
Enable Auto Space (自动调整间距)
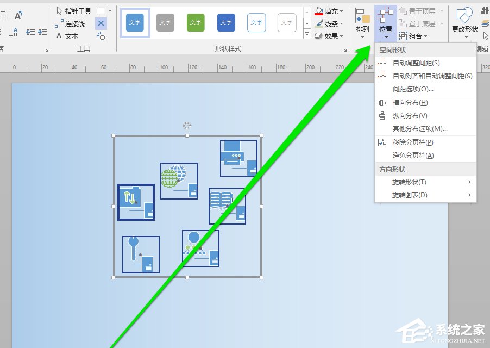coord(413,63)
